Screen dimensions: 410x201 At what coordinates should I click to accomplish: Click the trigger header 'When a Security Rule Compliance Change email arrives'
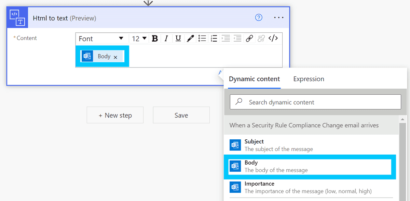311,125
